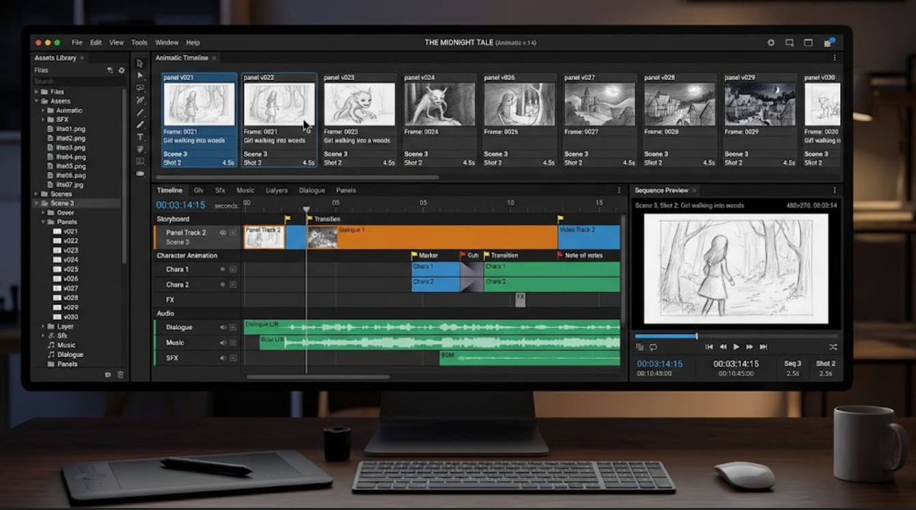Open Timeline panel three-dot menu

click(620, 190)
